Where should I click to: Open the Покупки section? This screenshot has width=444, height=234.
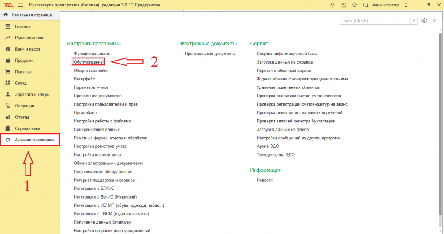[23, 72]
